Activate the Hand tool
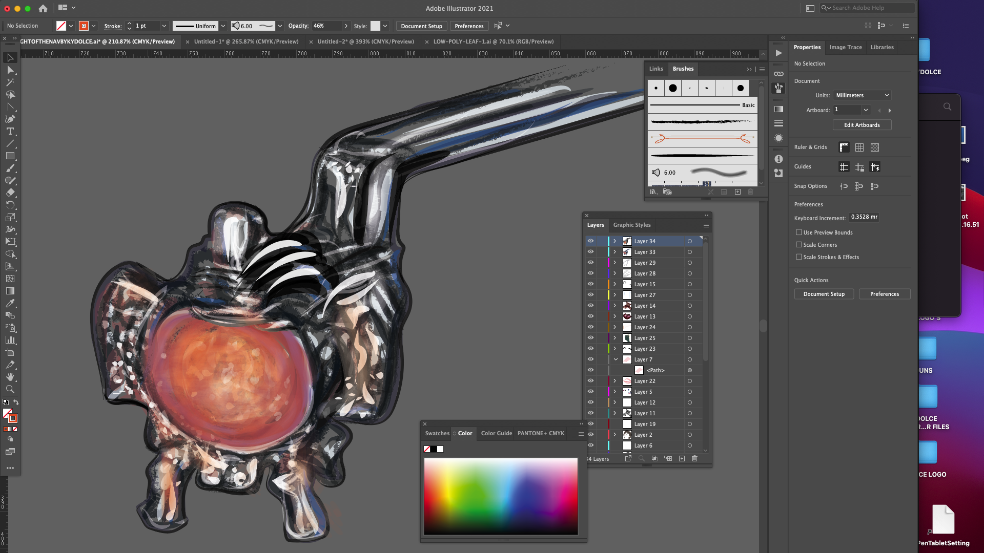The image size is (984, 553). click(10, 377)
